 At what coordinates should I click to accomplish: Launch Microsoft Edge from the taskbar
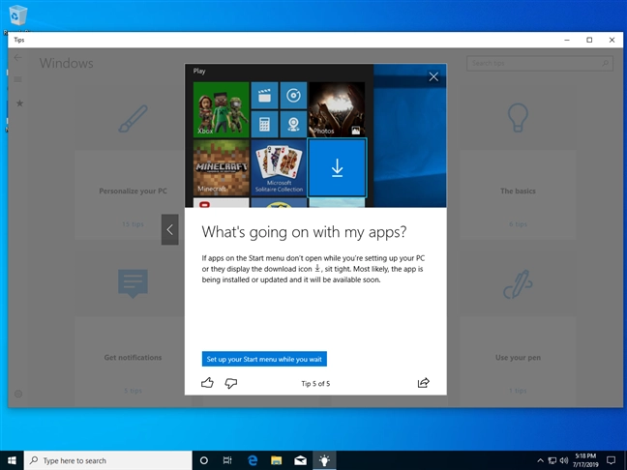point(252,460)
